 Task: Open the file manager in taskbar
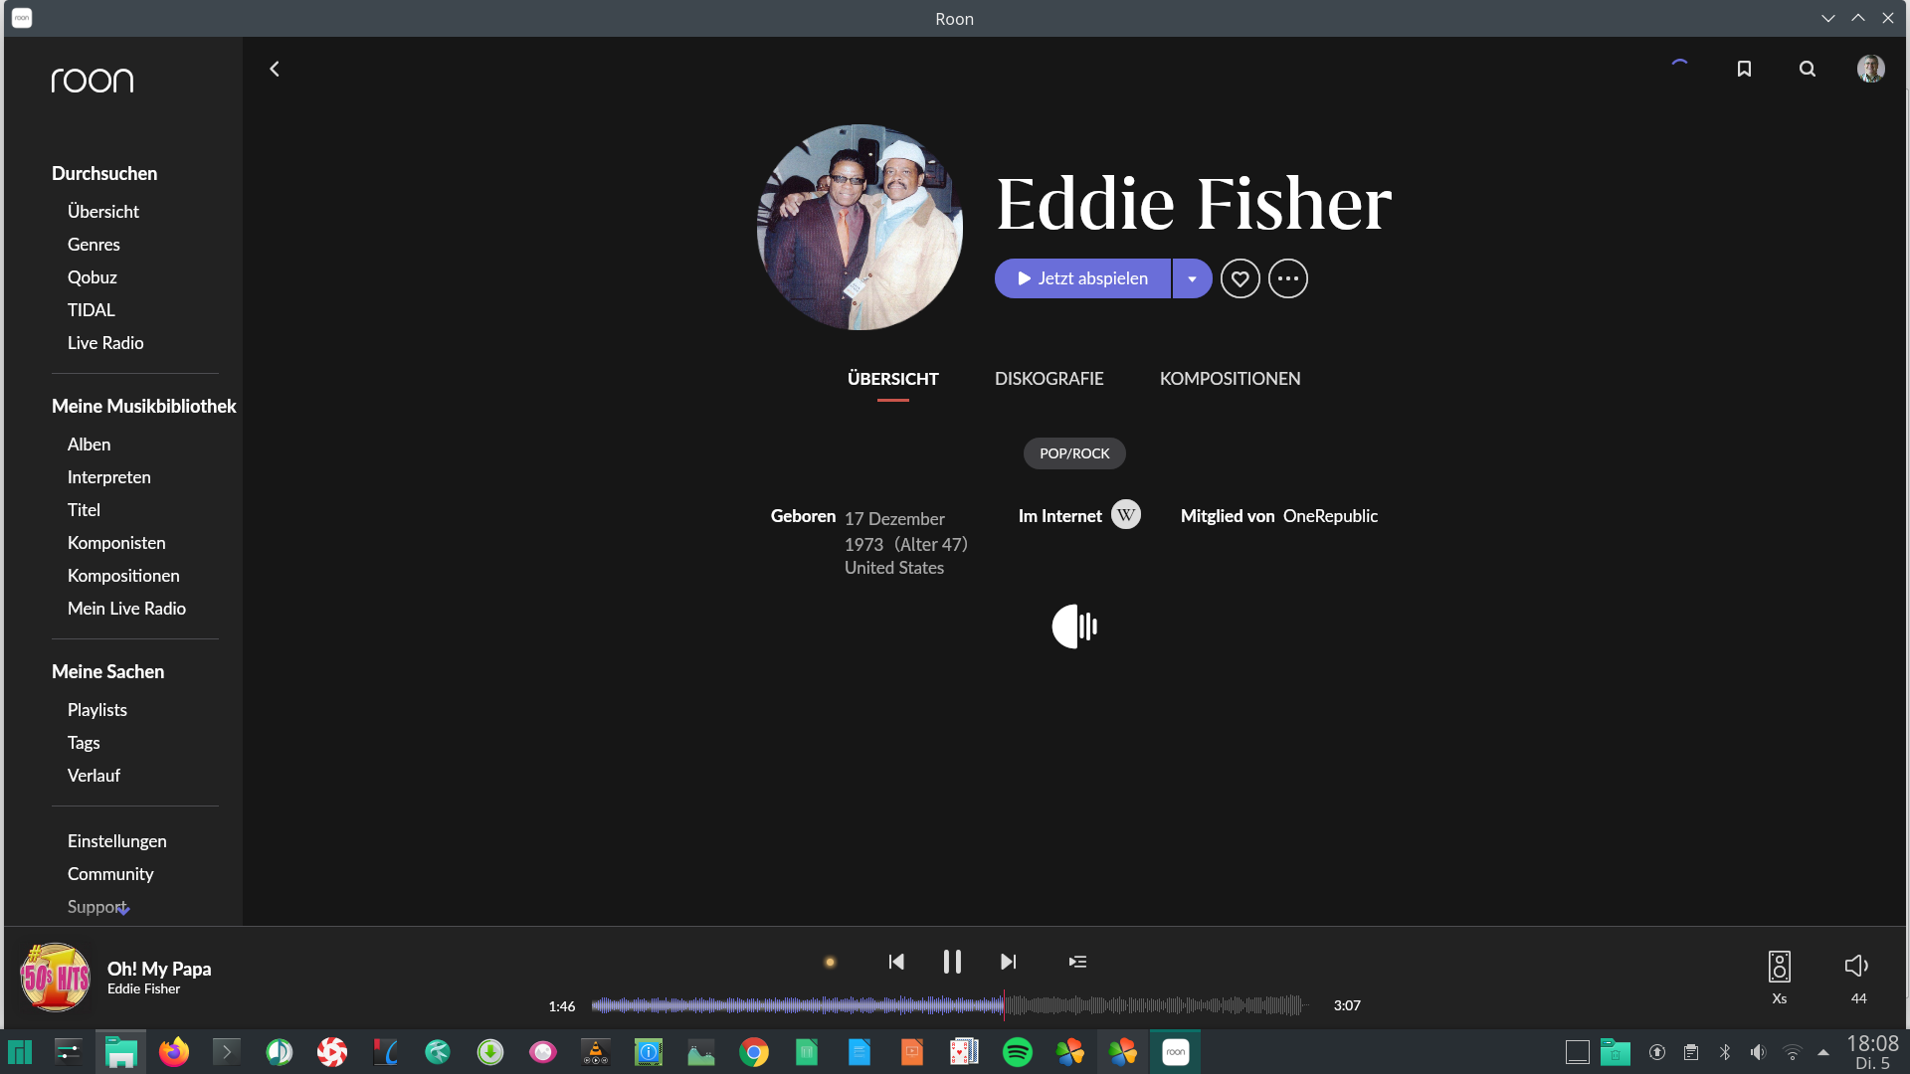pos(121,1052)
